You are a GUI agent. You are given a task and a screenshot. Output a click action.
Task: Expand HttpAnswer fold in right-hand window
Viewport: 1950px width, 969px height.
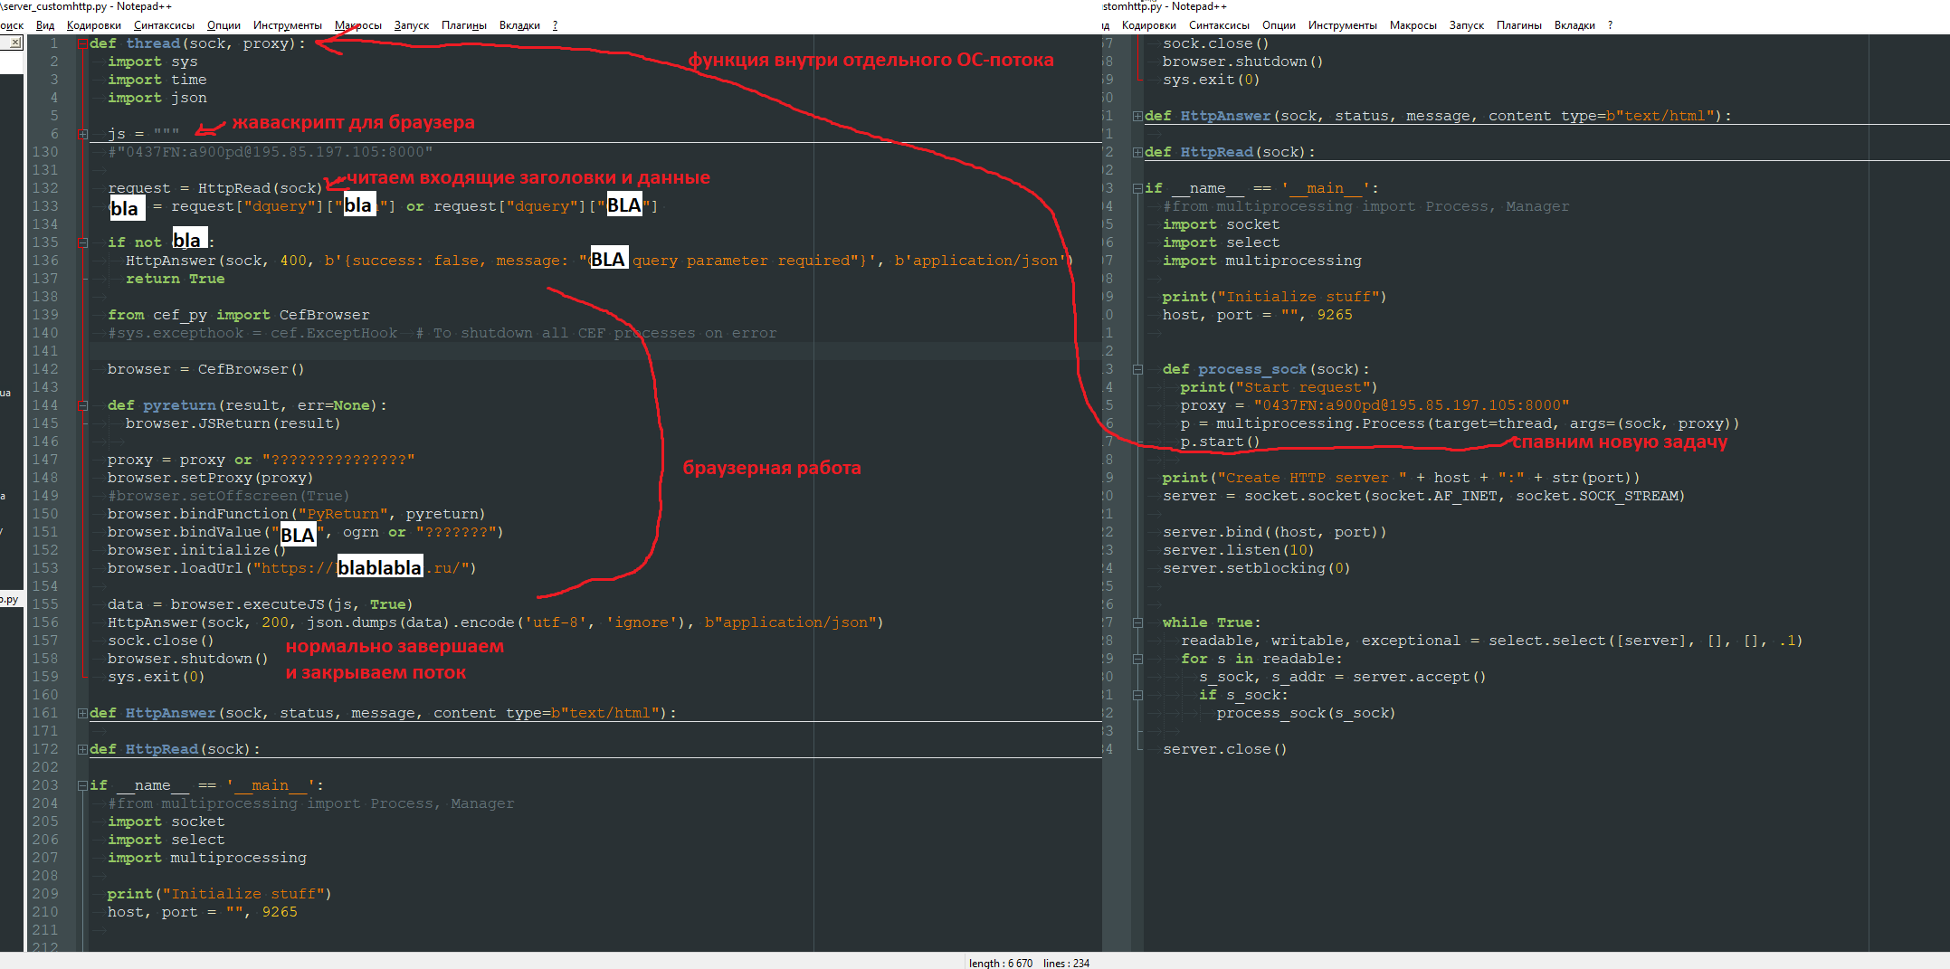click(1137, 116)
